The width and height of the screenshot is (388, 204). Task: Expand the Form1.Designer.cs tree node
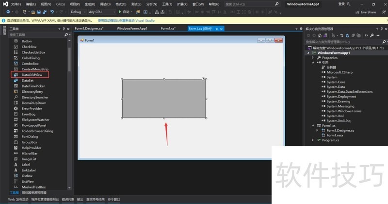[317, 131]
